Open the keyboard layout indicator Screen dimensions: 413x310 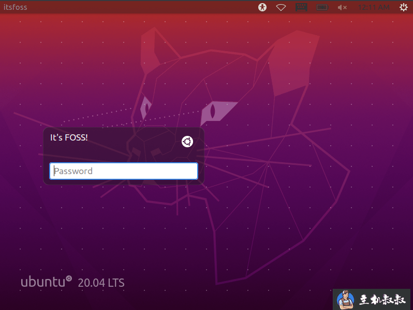[301, 7]
